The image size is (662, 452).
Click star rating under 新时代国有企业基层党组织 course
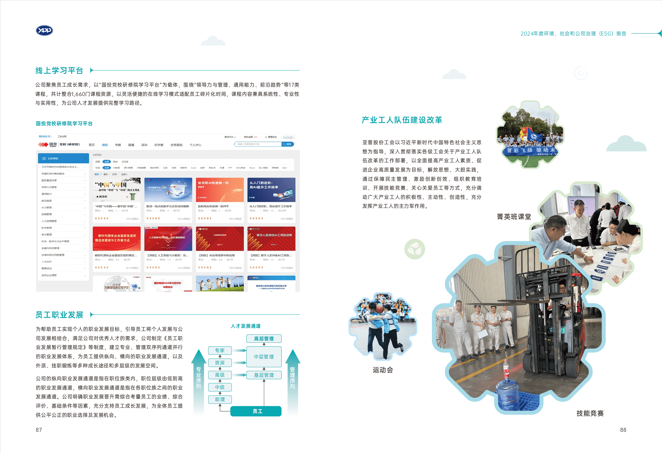(x=102, y=268)
